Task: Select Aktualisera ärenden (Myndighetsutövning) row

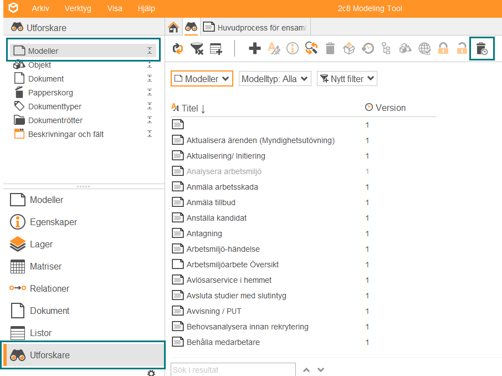Action: click(260, 140)
